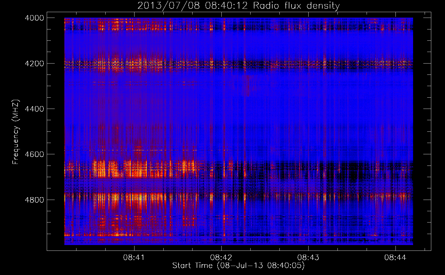The image size is (445, 275).
Task: Click the 4600 frequency tick label
Action: pos(34,154)
